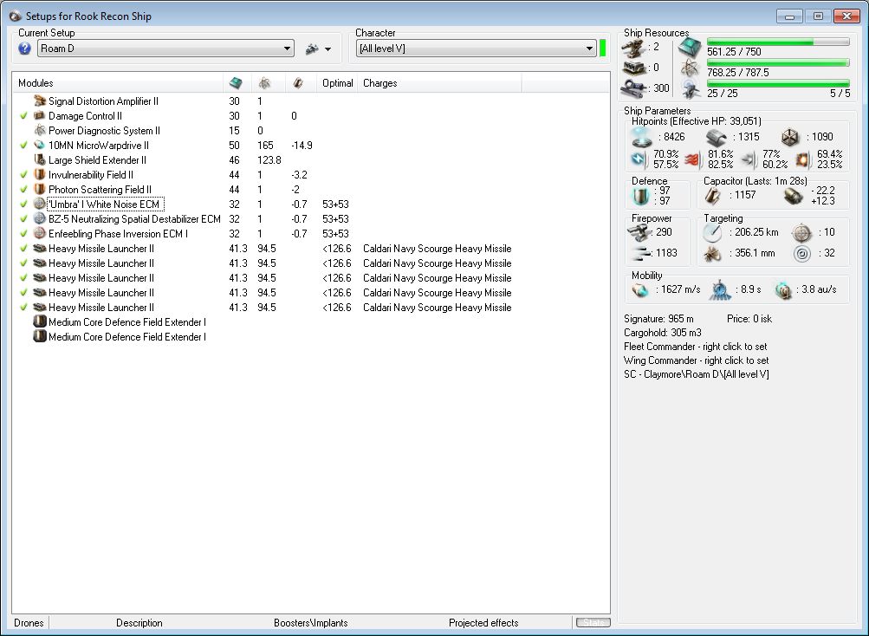This screenshot has width=869, height=636.
Task: Expand the arrow next to the ship tools icon
Action: 328,49
